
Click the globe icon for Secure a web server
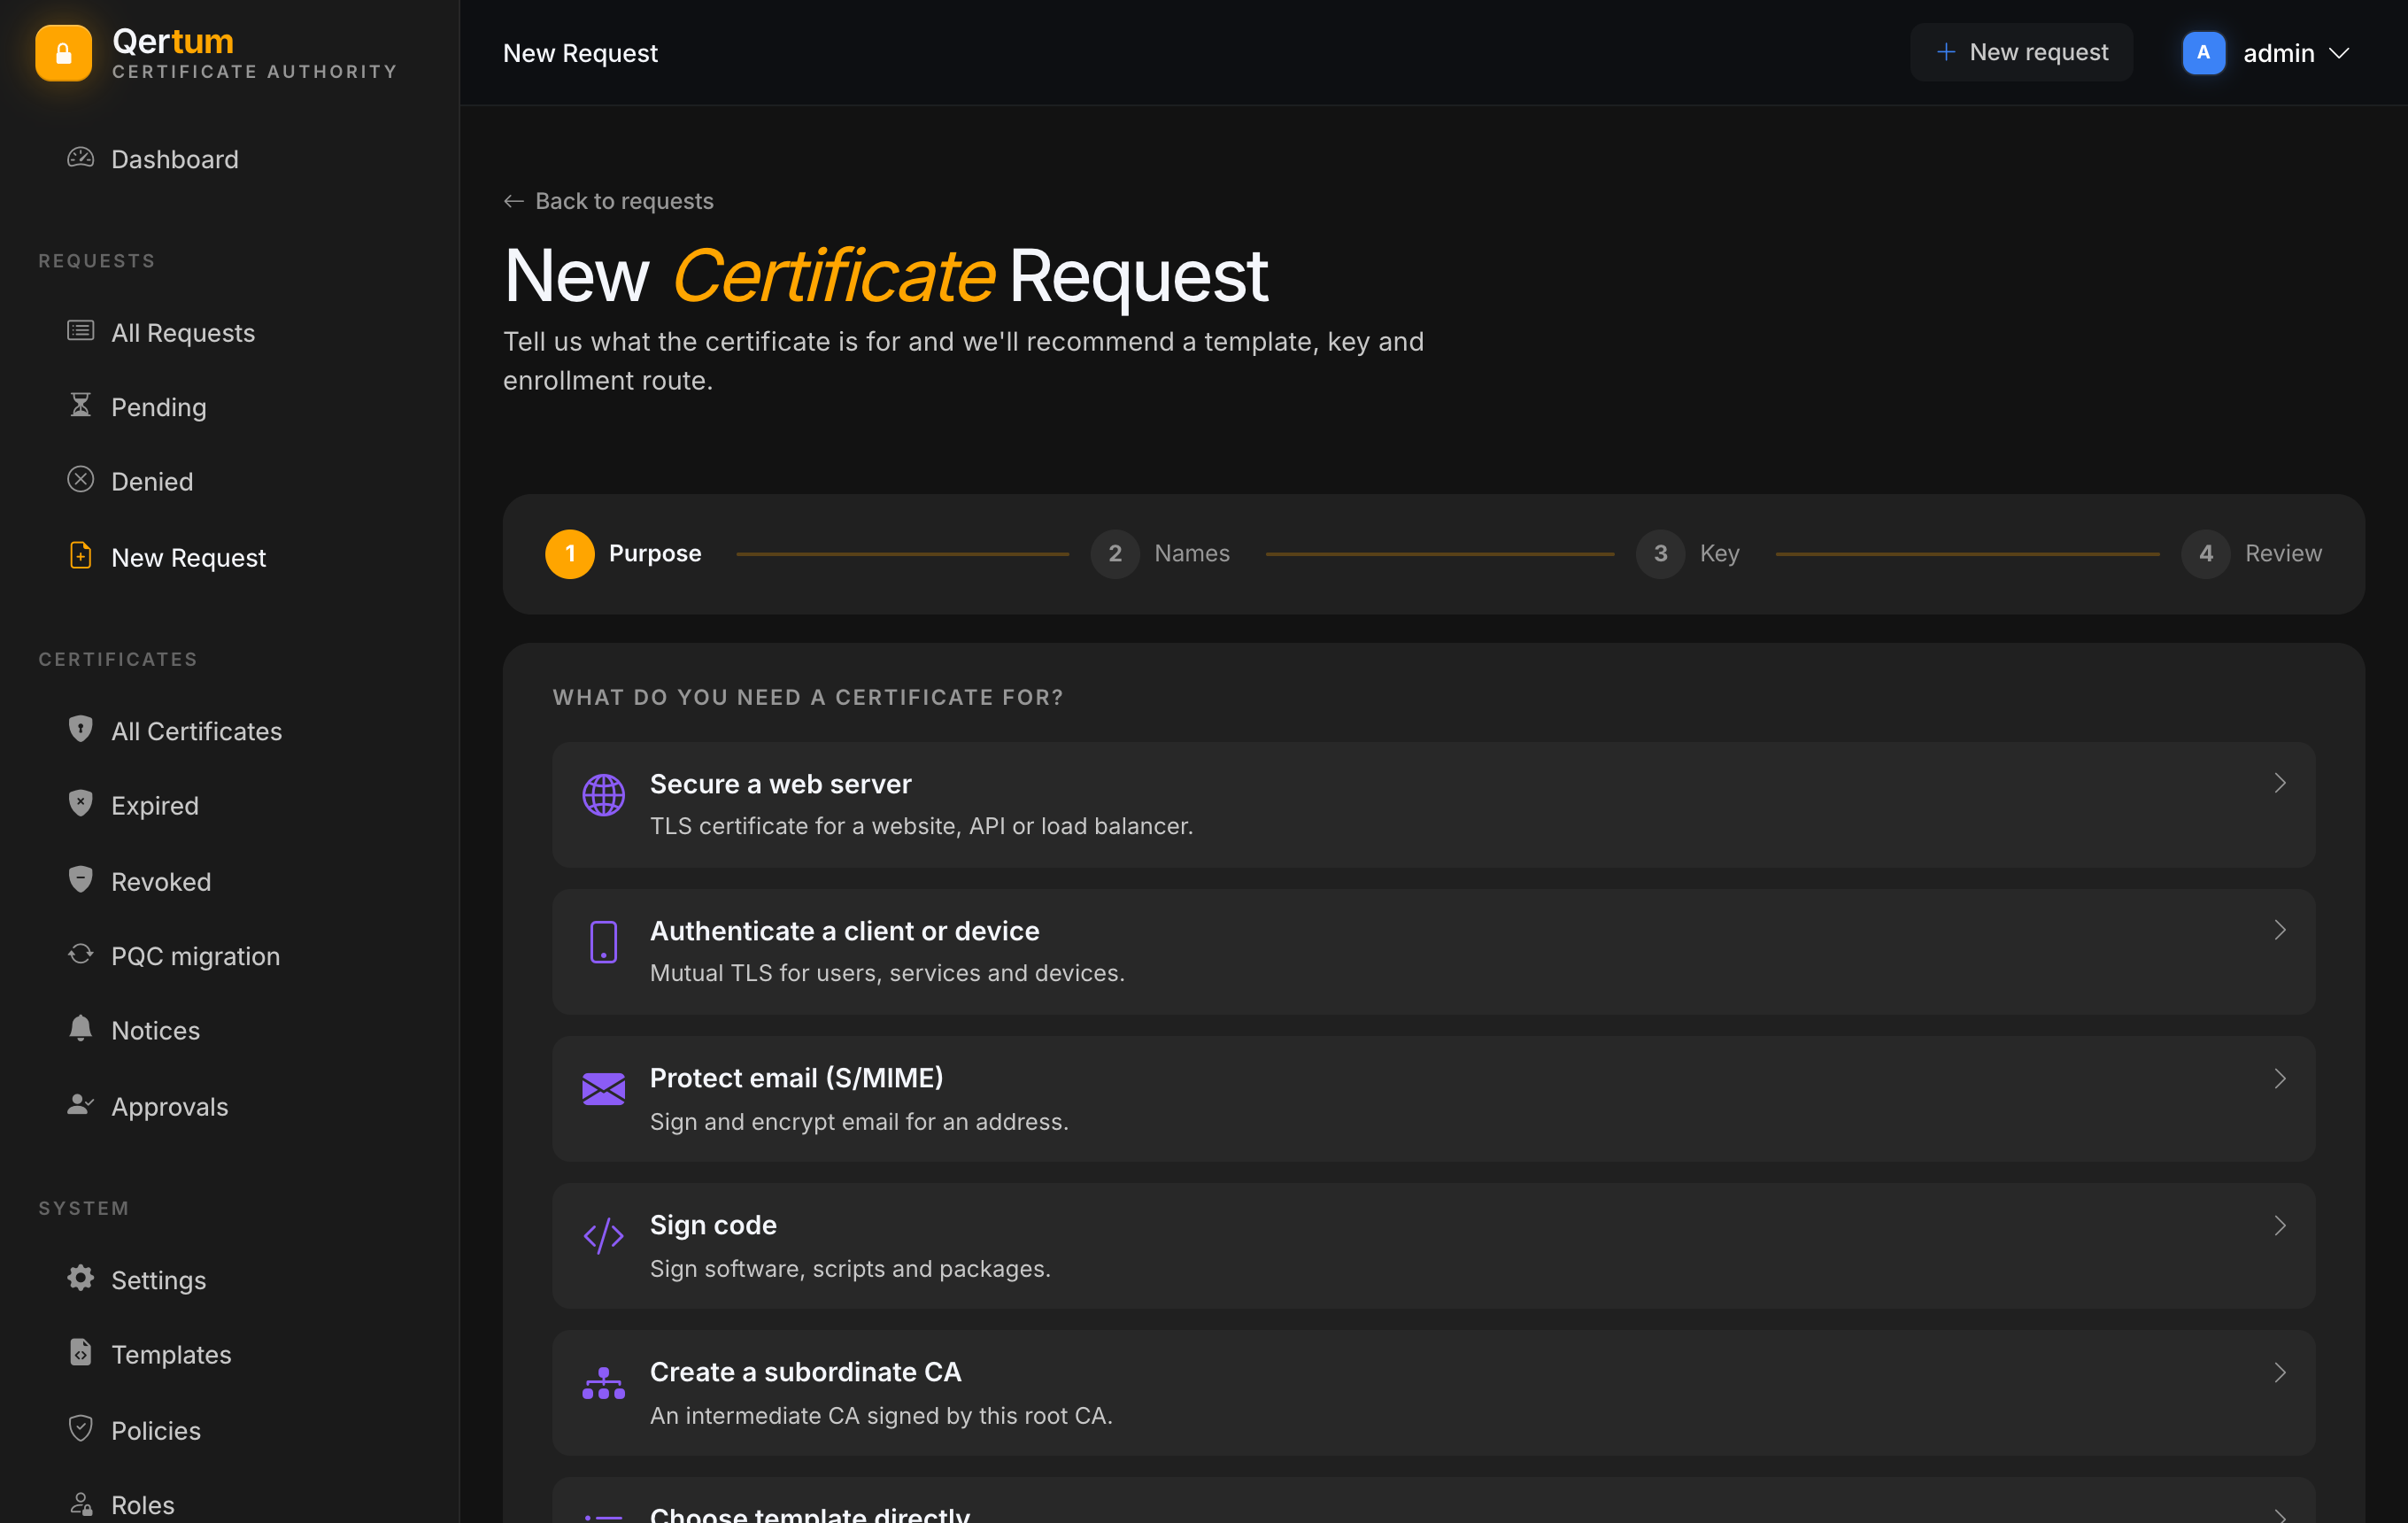click(603, 796)
